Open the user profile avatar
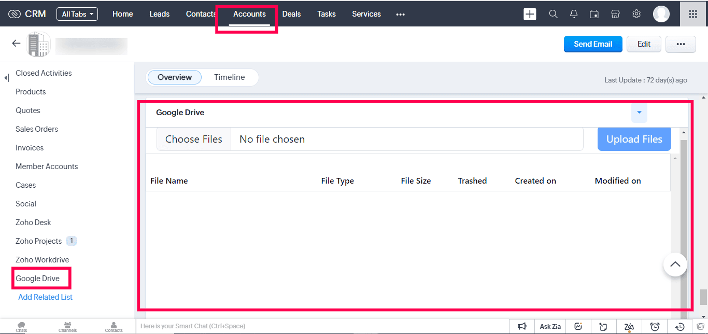Screen dimensions: 708x334 point(661,14)
